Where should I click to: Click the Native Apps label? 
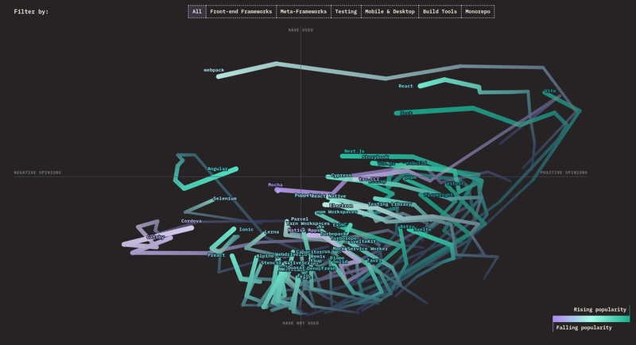click(304, 230)
